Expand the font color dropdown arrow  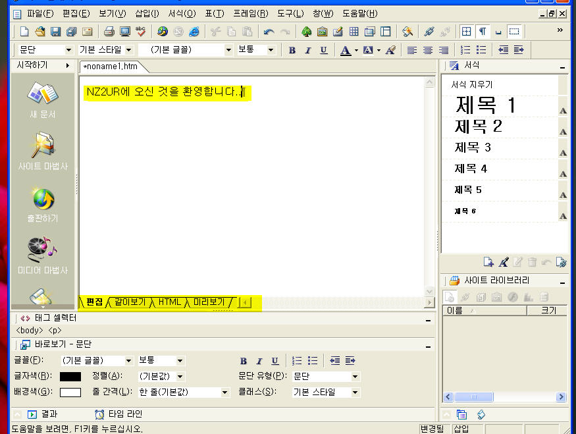(356, 50)
